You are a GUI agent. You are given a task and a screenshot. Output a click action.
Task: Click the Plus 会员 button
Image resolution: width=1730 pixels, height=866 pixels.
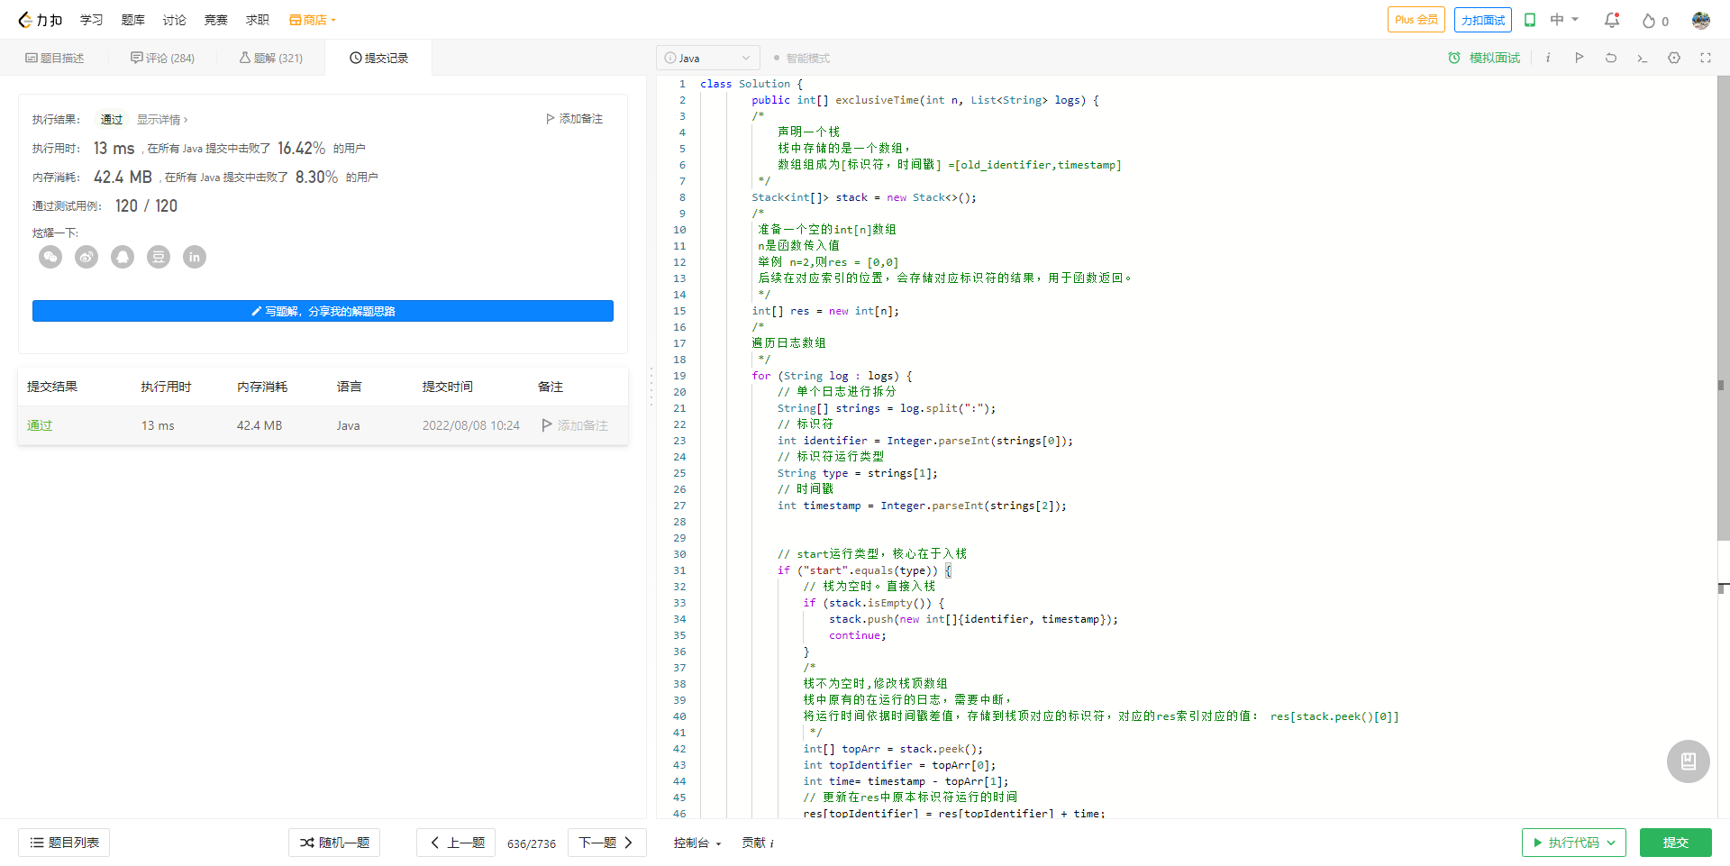(1416, 20)
